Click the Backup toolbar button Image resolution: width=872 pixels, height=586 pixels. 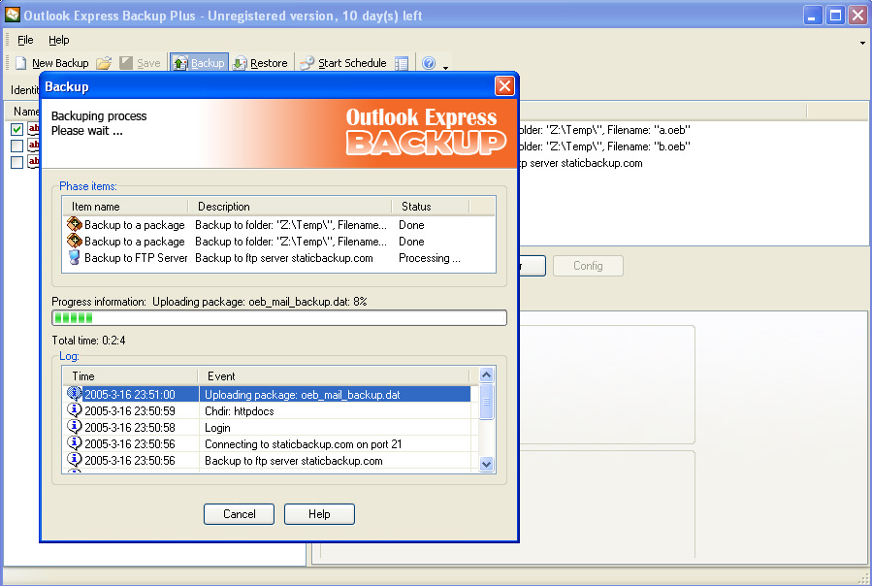[199, 63]
